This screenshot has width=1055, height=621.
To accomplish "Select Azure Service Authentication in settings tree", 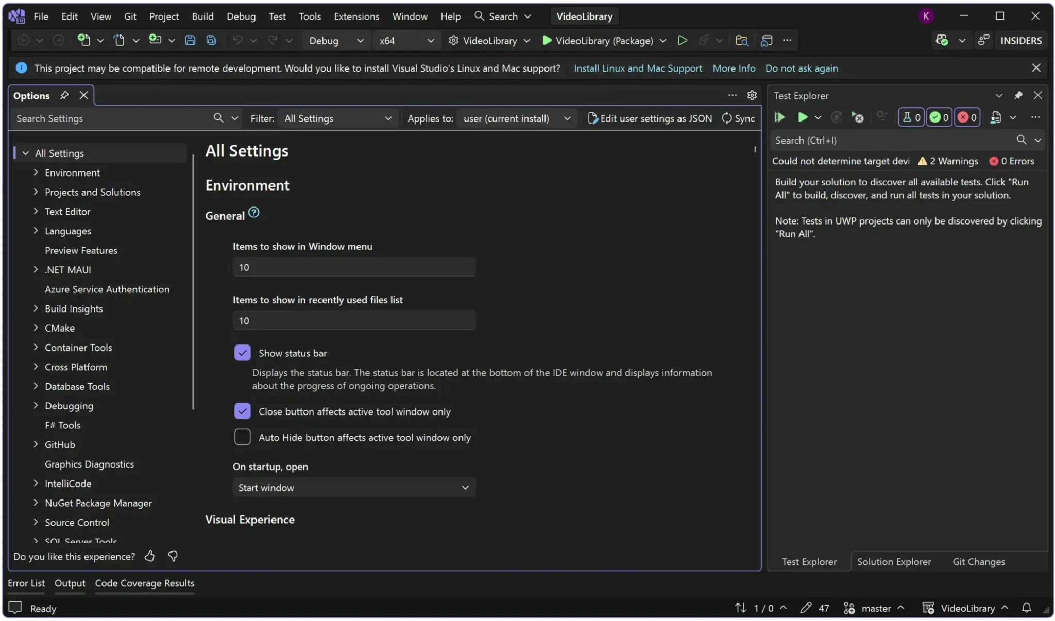I will (x=107, y=289).
